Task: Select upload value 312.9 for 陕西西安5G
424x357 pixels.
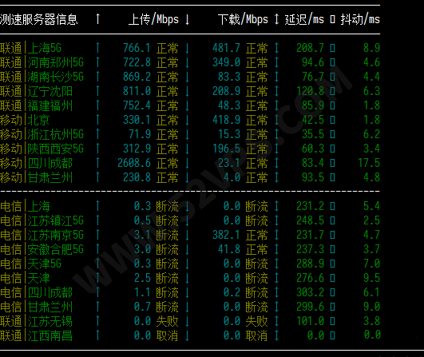Action: 137,149
